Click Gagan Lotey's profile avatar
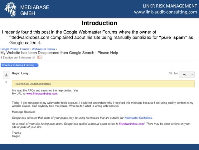Viewport: 199px width, 150px height. click(x=6, y=75)
